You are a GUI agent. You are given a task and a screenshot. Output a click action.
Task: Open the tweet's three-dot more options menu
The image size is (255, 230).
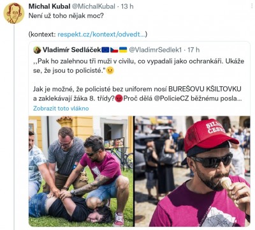tap(252, 6)
